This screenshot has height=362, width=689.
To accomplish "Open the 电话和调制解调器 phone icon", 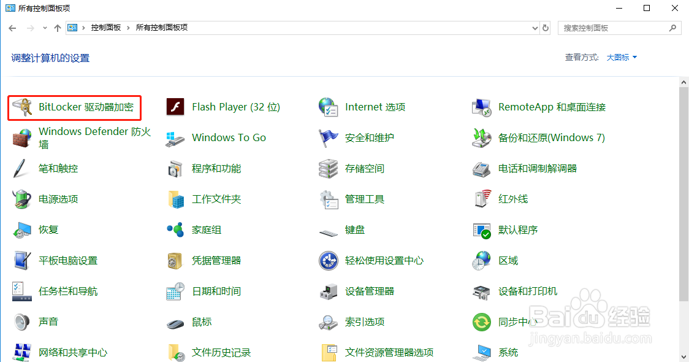I will (482, 169).
